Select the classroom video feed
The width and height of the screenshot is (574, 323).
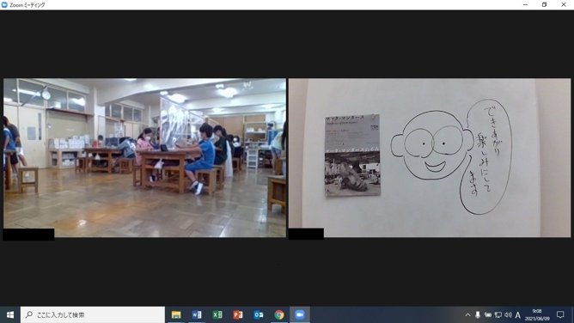pyautogui.click(x=144, y=158)
